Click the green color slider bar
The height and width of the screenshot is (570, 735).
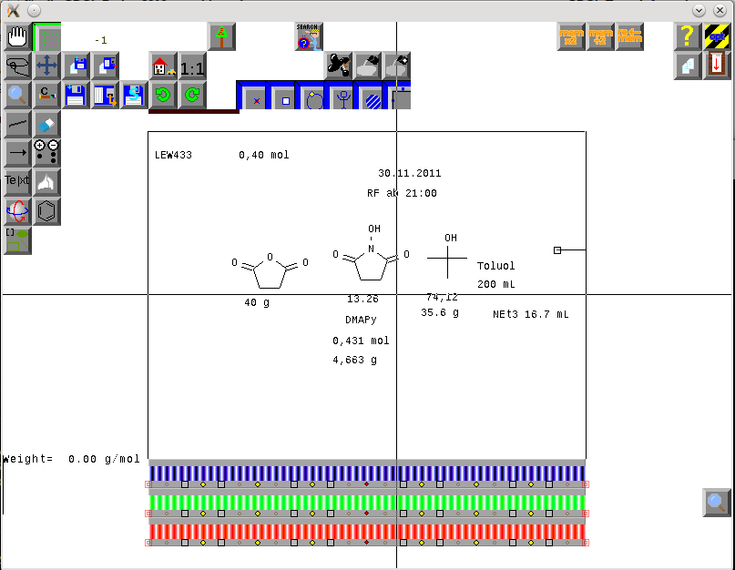pos(366,502)
